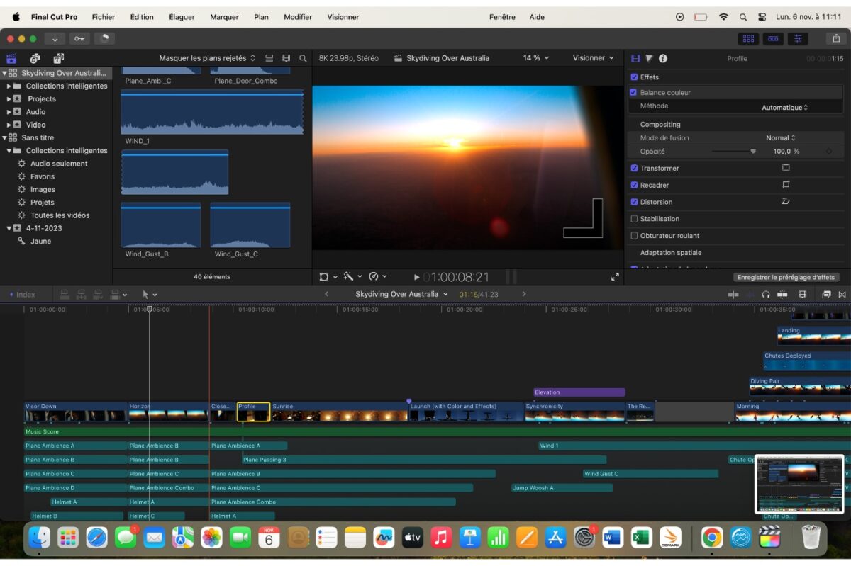Expand the Projects event triangle
This screenshot has width=851, height=566.
[9, 99]
